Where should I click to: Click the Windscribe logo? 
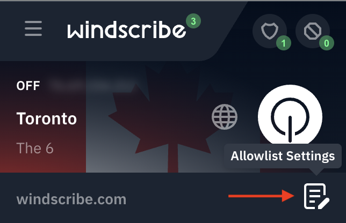click(126, 29)
